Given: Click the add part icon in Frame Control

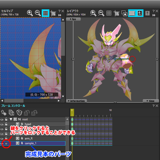Looking at the screenshot, I should click(4, 113).
